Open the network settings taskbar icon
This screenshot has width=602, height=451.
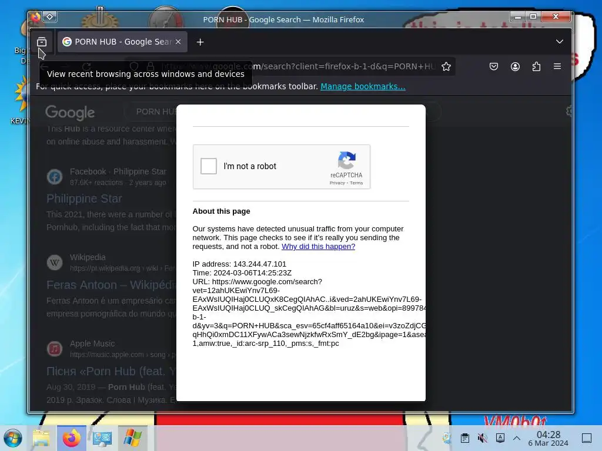click(102, 438)
